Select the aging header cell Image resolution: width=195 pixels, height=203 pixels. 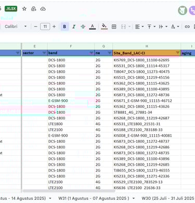click(188, 53)
